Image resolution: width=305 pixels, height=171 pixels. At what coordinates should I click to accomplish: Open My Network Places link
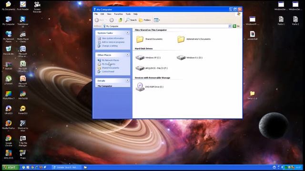pyautogui.click(x=110, y=60)
